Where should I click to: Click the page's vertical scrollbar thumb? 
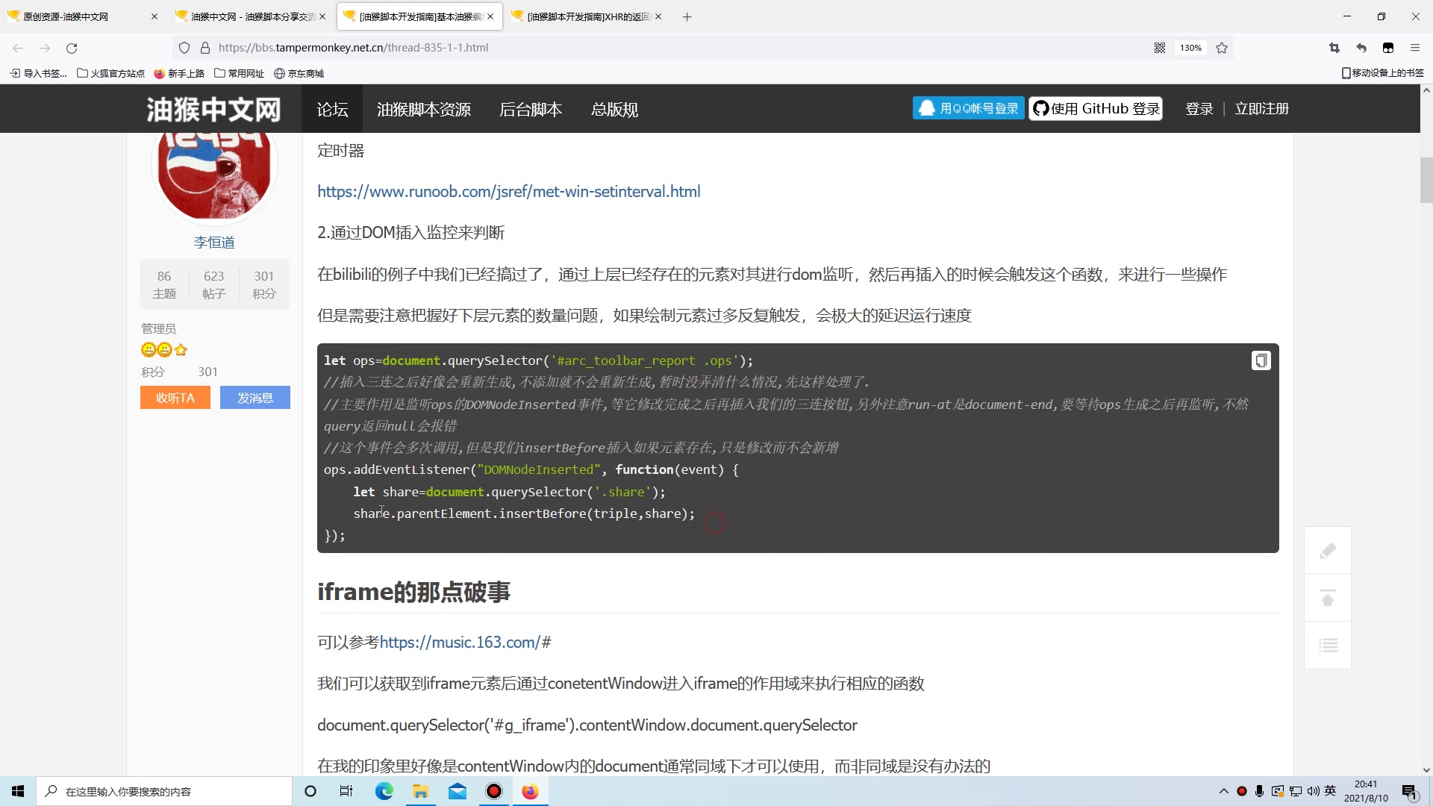pos(1426,180)
